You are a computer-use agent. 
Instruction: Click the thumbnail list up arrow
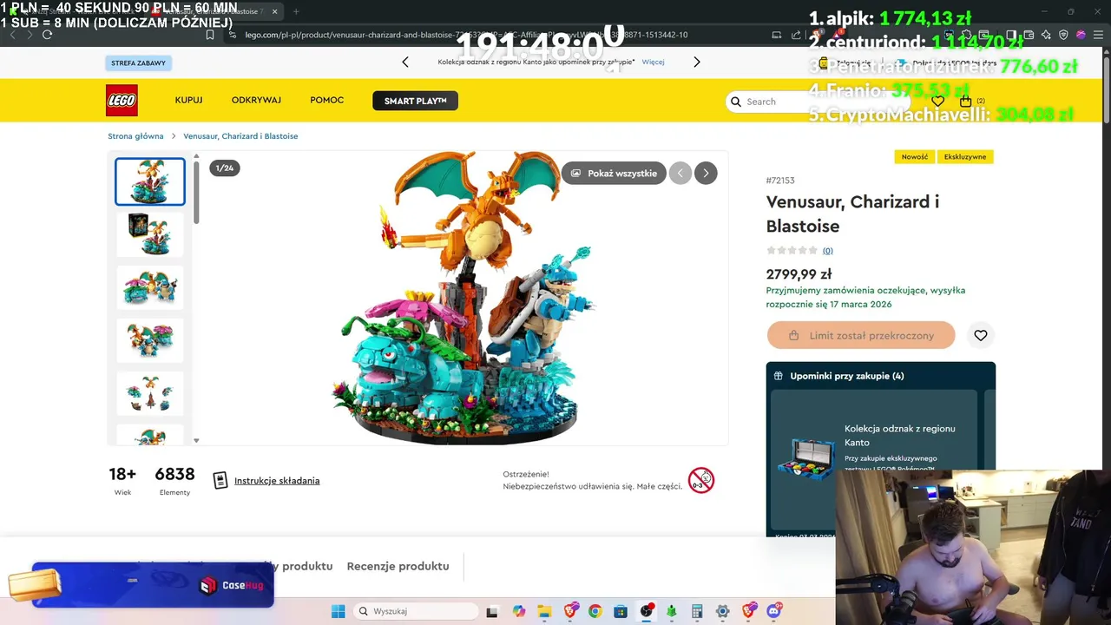point(196,157)
